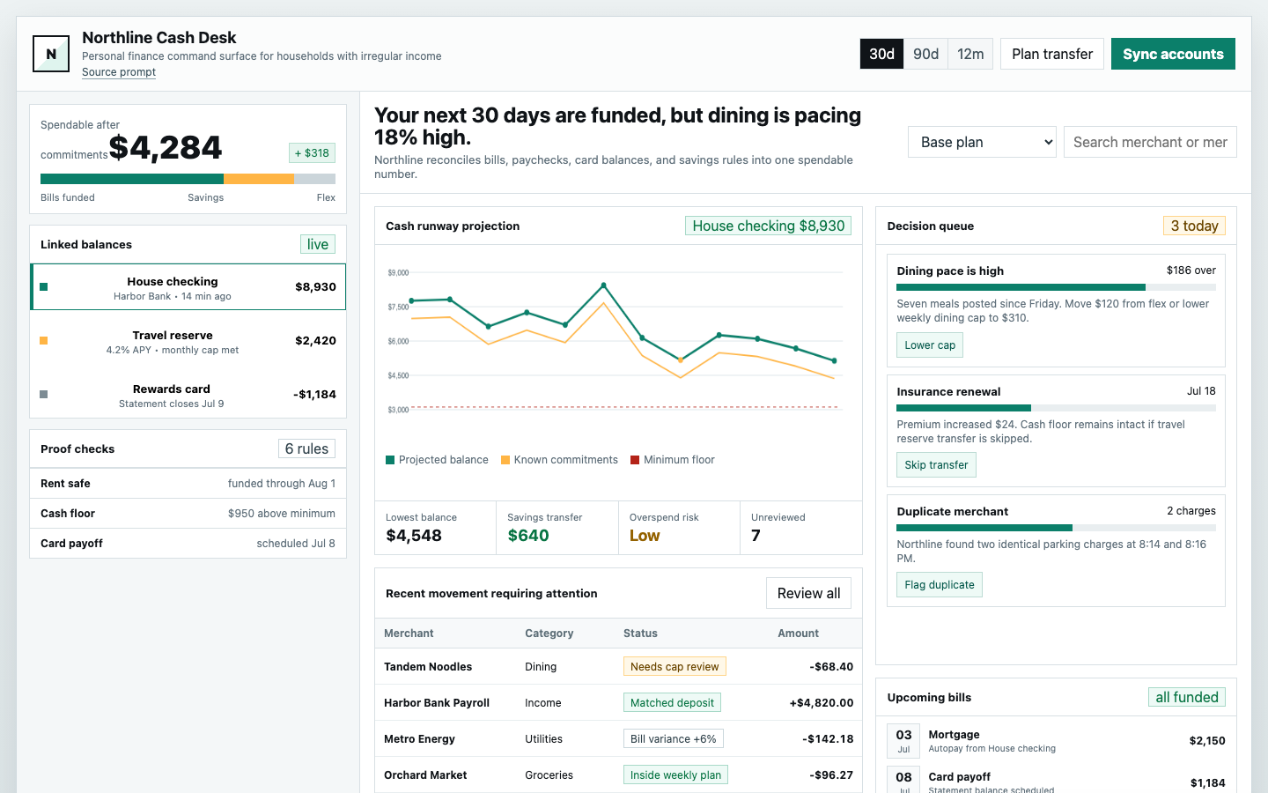Viewport: 1268px width, 793px height.
Task: Click the Amount column header
Action: tap(798, 634)
